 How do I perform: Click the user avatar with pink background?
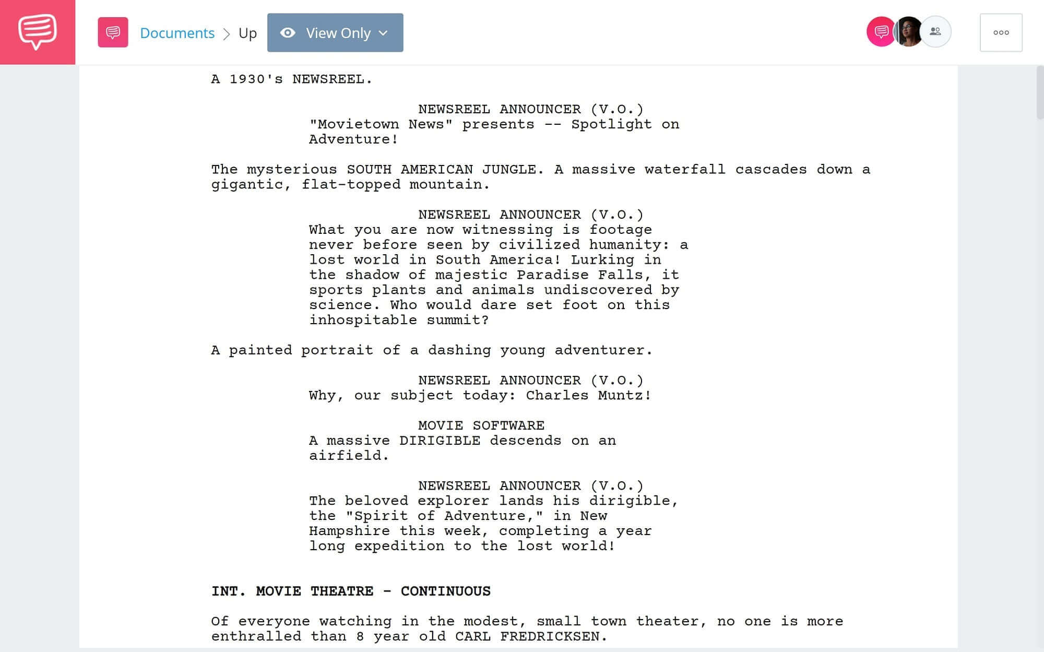tap(880, 31)
